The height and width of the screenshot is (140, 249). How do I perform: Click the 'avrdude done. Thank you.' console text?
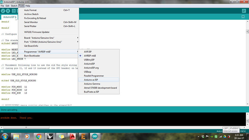16,118
